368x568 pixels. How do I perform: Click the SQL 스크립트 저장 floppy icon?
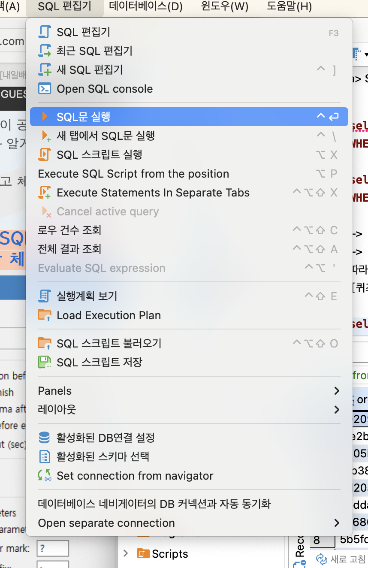(45, 363)
